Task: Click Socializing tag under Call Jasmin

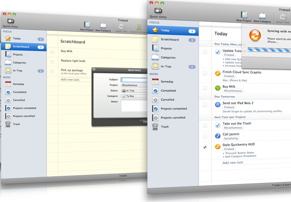Action: click(231, 139)
